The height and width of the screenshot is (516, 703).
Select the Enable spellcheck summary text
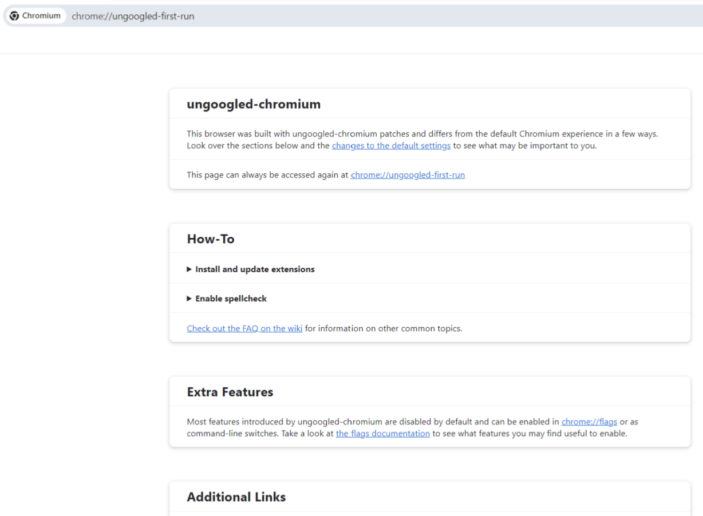(231, 299)
